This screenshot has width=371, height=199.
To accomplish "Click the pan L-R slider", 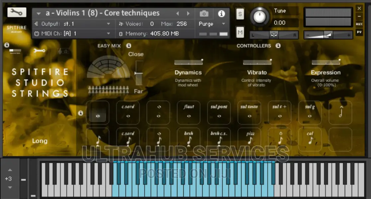I will click(x=274, y=35).
